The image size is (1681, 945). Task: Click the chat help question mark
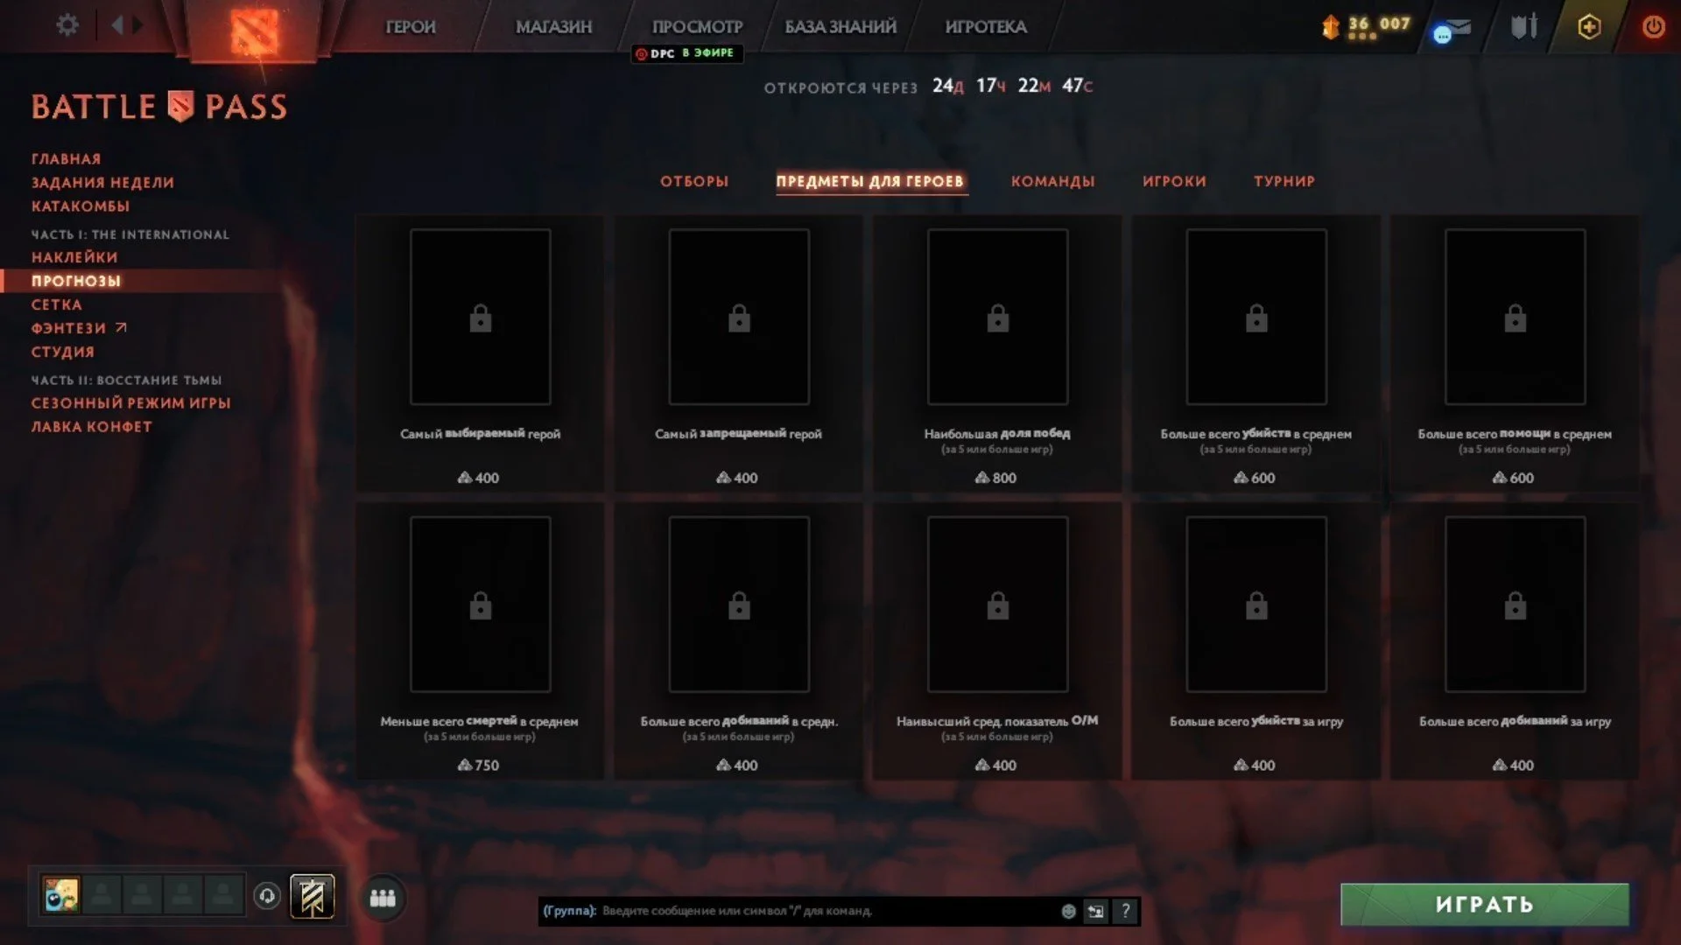click(x=1126, y=911)
